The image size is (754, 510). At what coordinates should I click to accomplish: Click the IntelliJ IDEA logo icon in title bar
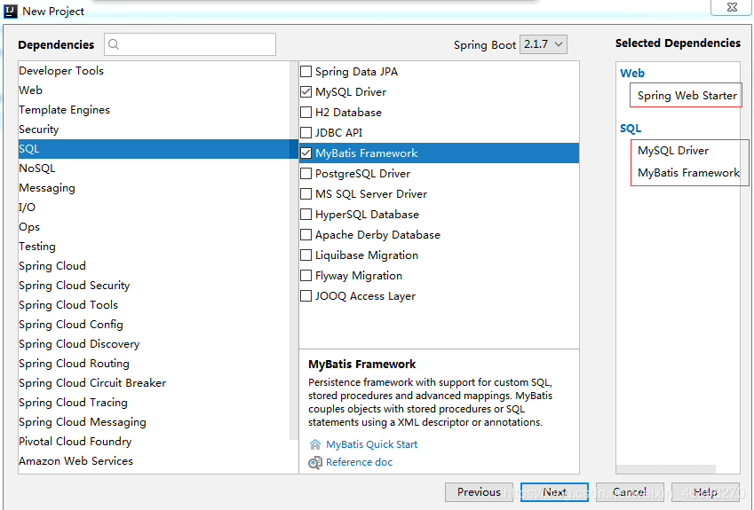pyautogui.click(x=11, y=11)
